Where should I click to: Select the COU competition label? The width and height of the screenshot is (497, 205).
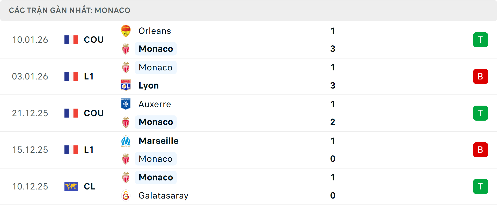pos(93,40)
